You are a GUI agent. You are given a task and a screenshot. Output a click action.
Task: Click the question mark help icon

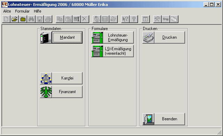[x=134, y=19]
